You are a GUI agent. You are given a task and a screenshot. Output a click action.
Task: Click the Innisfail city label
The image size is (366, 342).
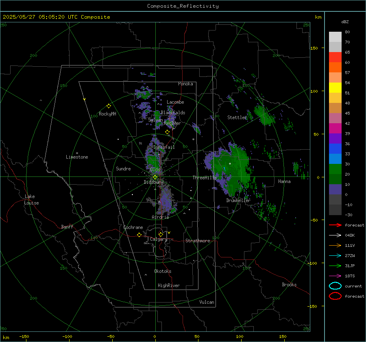click(x=164, y=147)
